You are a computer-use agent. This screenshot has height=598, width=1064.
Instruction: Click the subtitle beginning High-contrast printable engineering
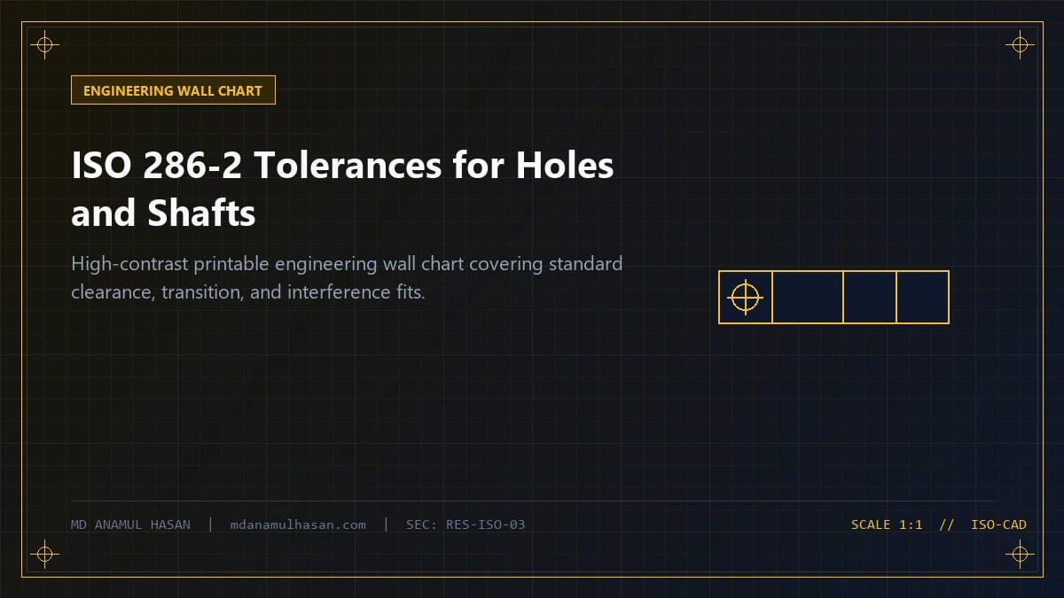[347, 277]
